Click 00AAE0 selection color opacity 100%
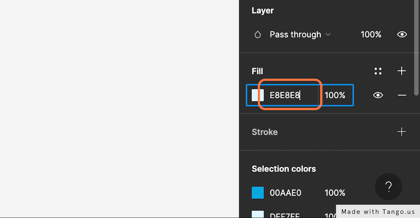The height and width of the screenshot is (218, 420). 335,193
